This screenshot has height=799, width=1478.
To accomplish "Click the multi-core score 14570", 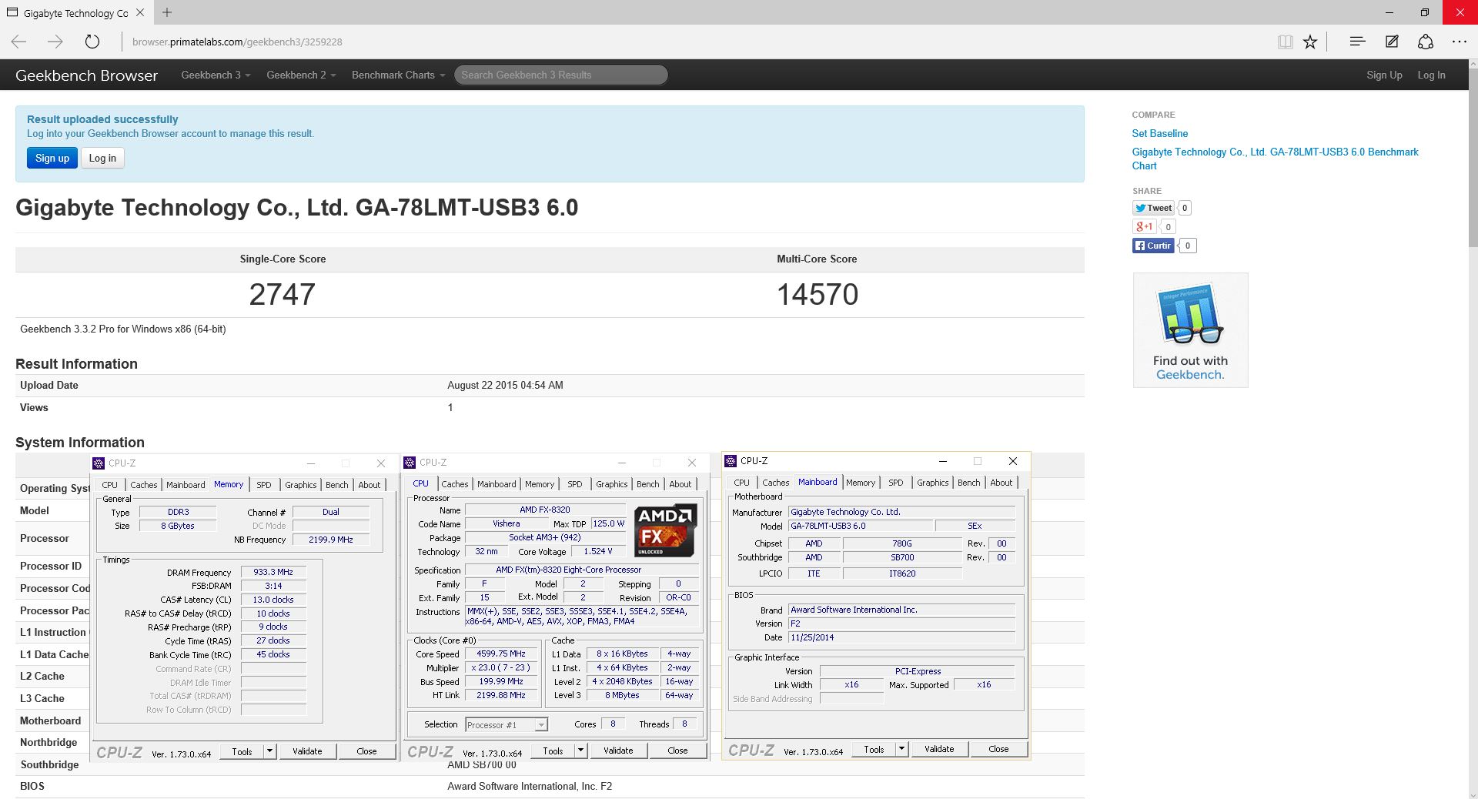I will [x=817, y=294].
